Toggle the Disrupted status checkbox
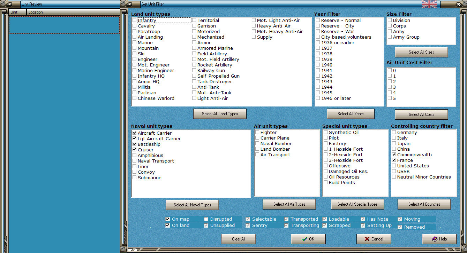Screen dimensions: 467x253 click(x=206, y=219)
